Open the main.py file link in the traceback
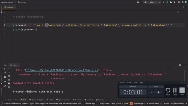 click(61, 70)
